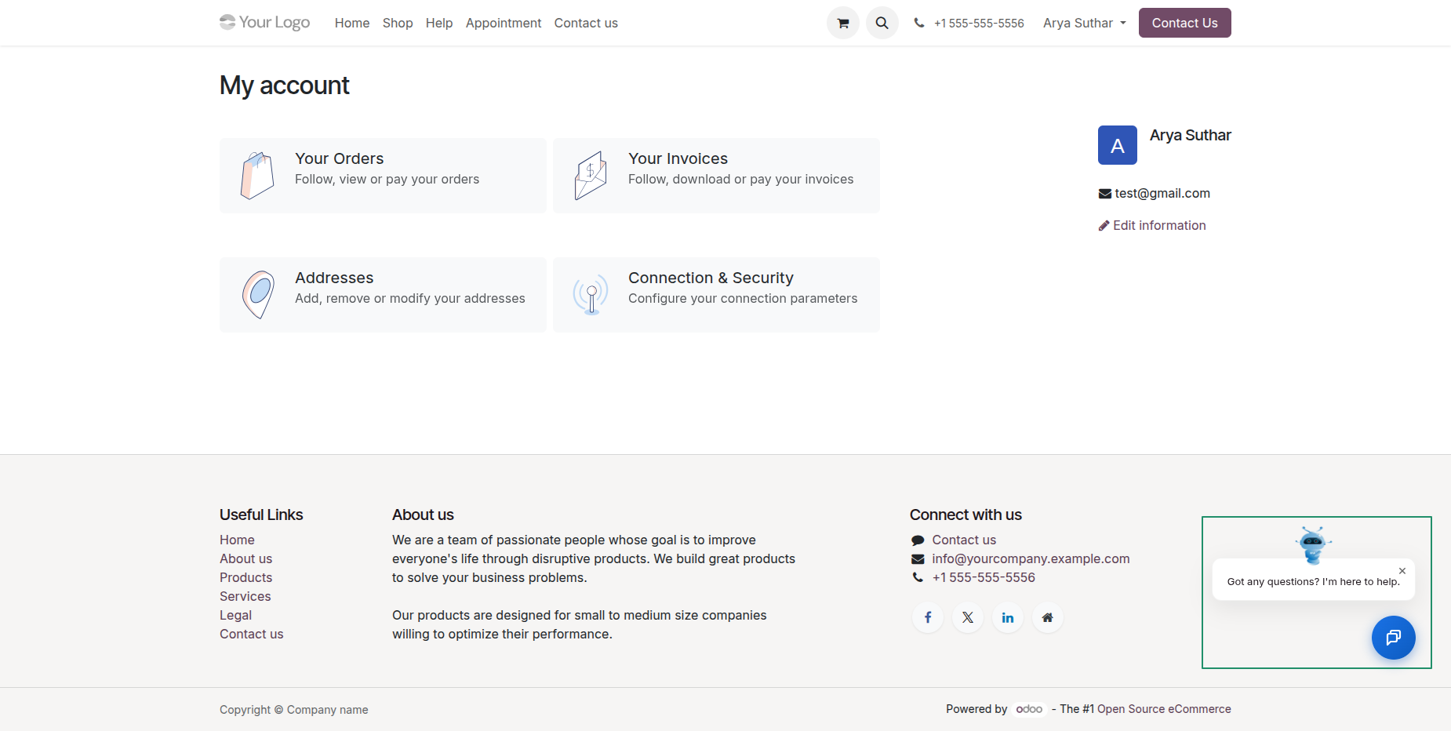Click the home icon among the social buttons

point(1048,617)
